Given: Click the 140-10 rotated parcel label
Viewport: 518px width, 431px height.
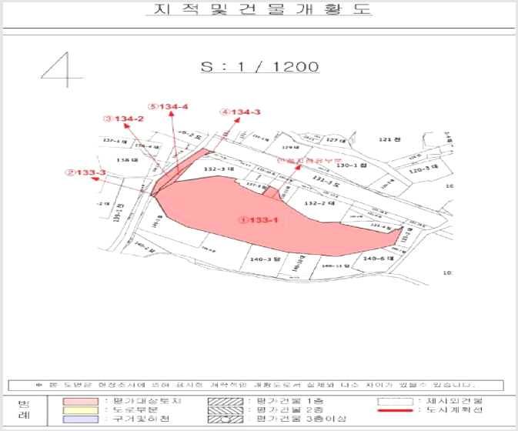Looking at the screenshot, I should pos(299,263).
